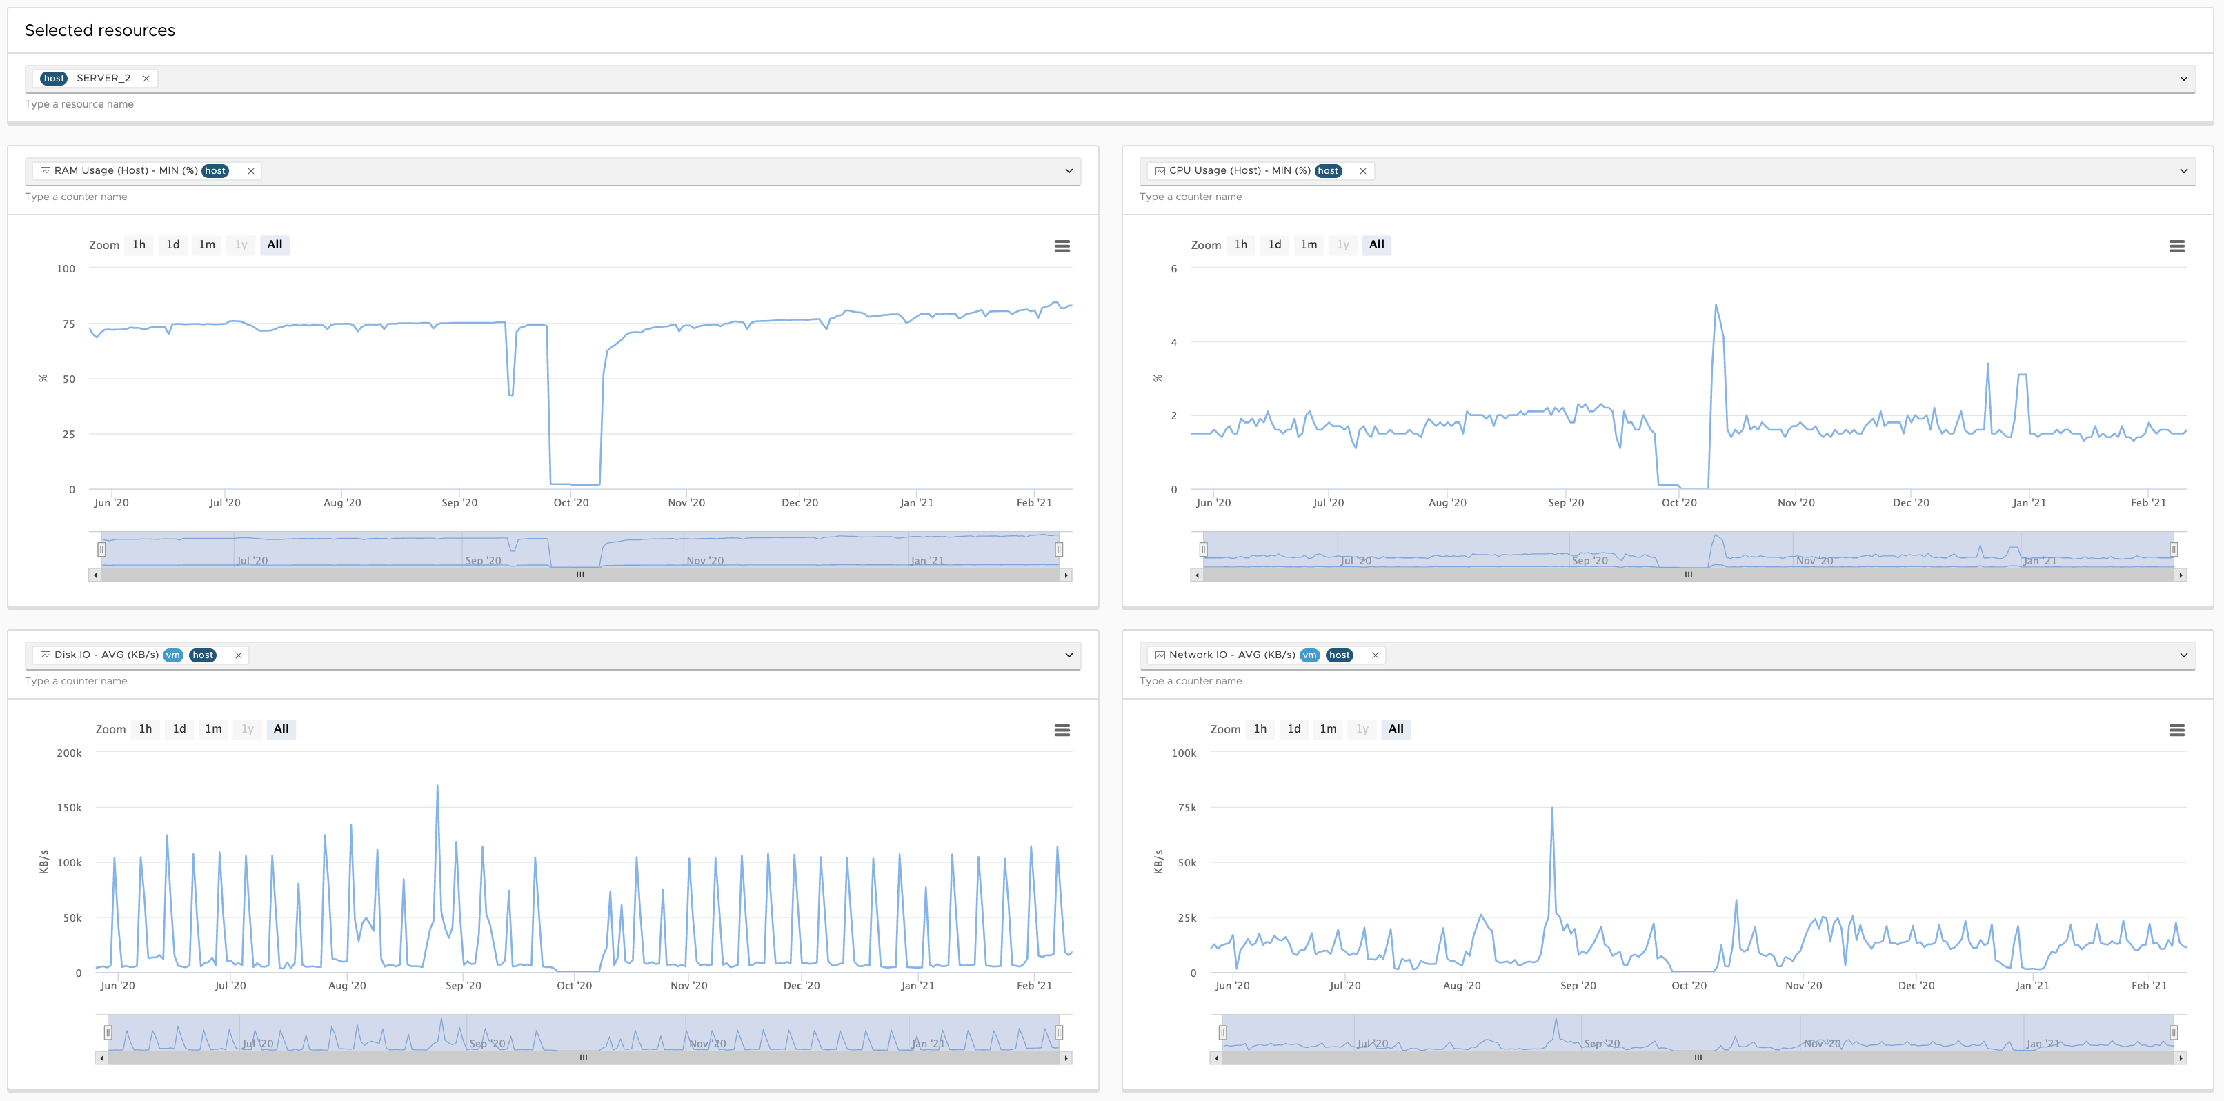Set Disk IO chart zoom to 1m
Image resolution: width=2224 pixels, height=1101 pixels.
(x=213, y=730)
